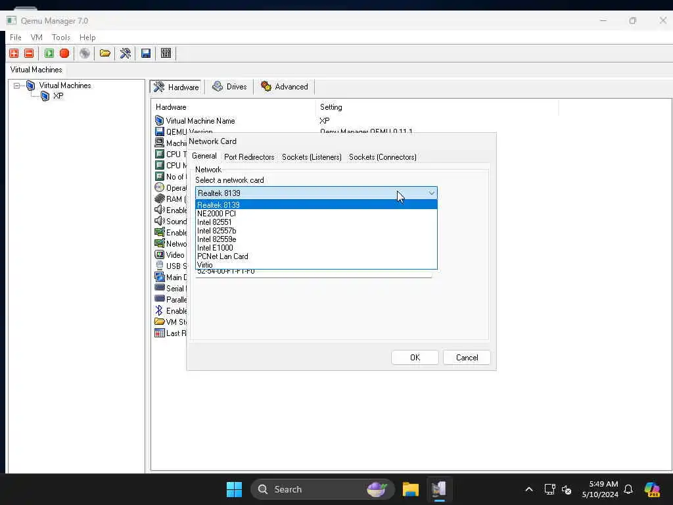The height and width of the screenshot is (505, 673).
Task: Click the Network row card icon
Action: pos(159,243)
